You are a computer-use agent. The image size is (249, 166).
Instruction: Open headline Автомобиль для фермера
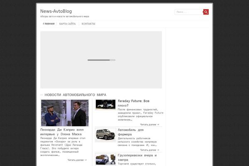pos(131,132)
